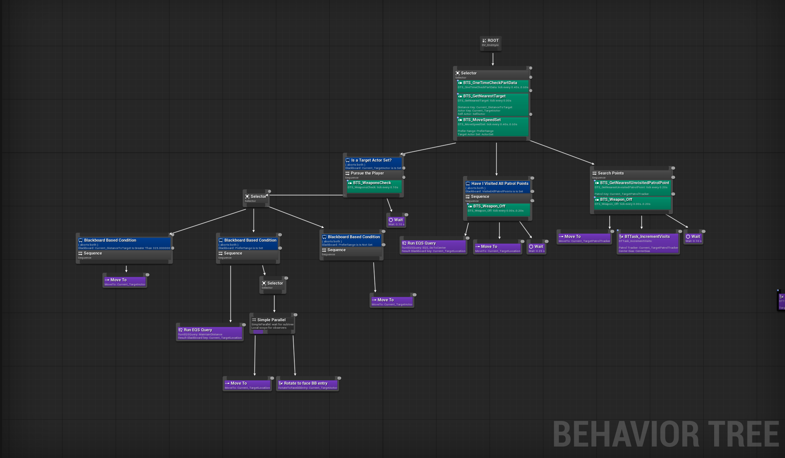
Task: Select Have I Visited All Patrol Points decorator
Action: [497, 187]
